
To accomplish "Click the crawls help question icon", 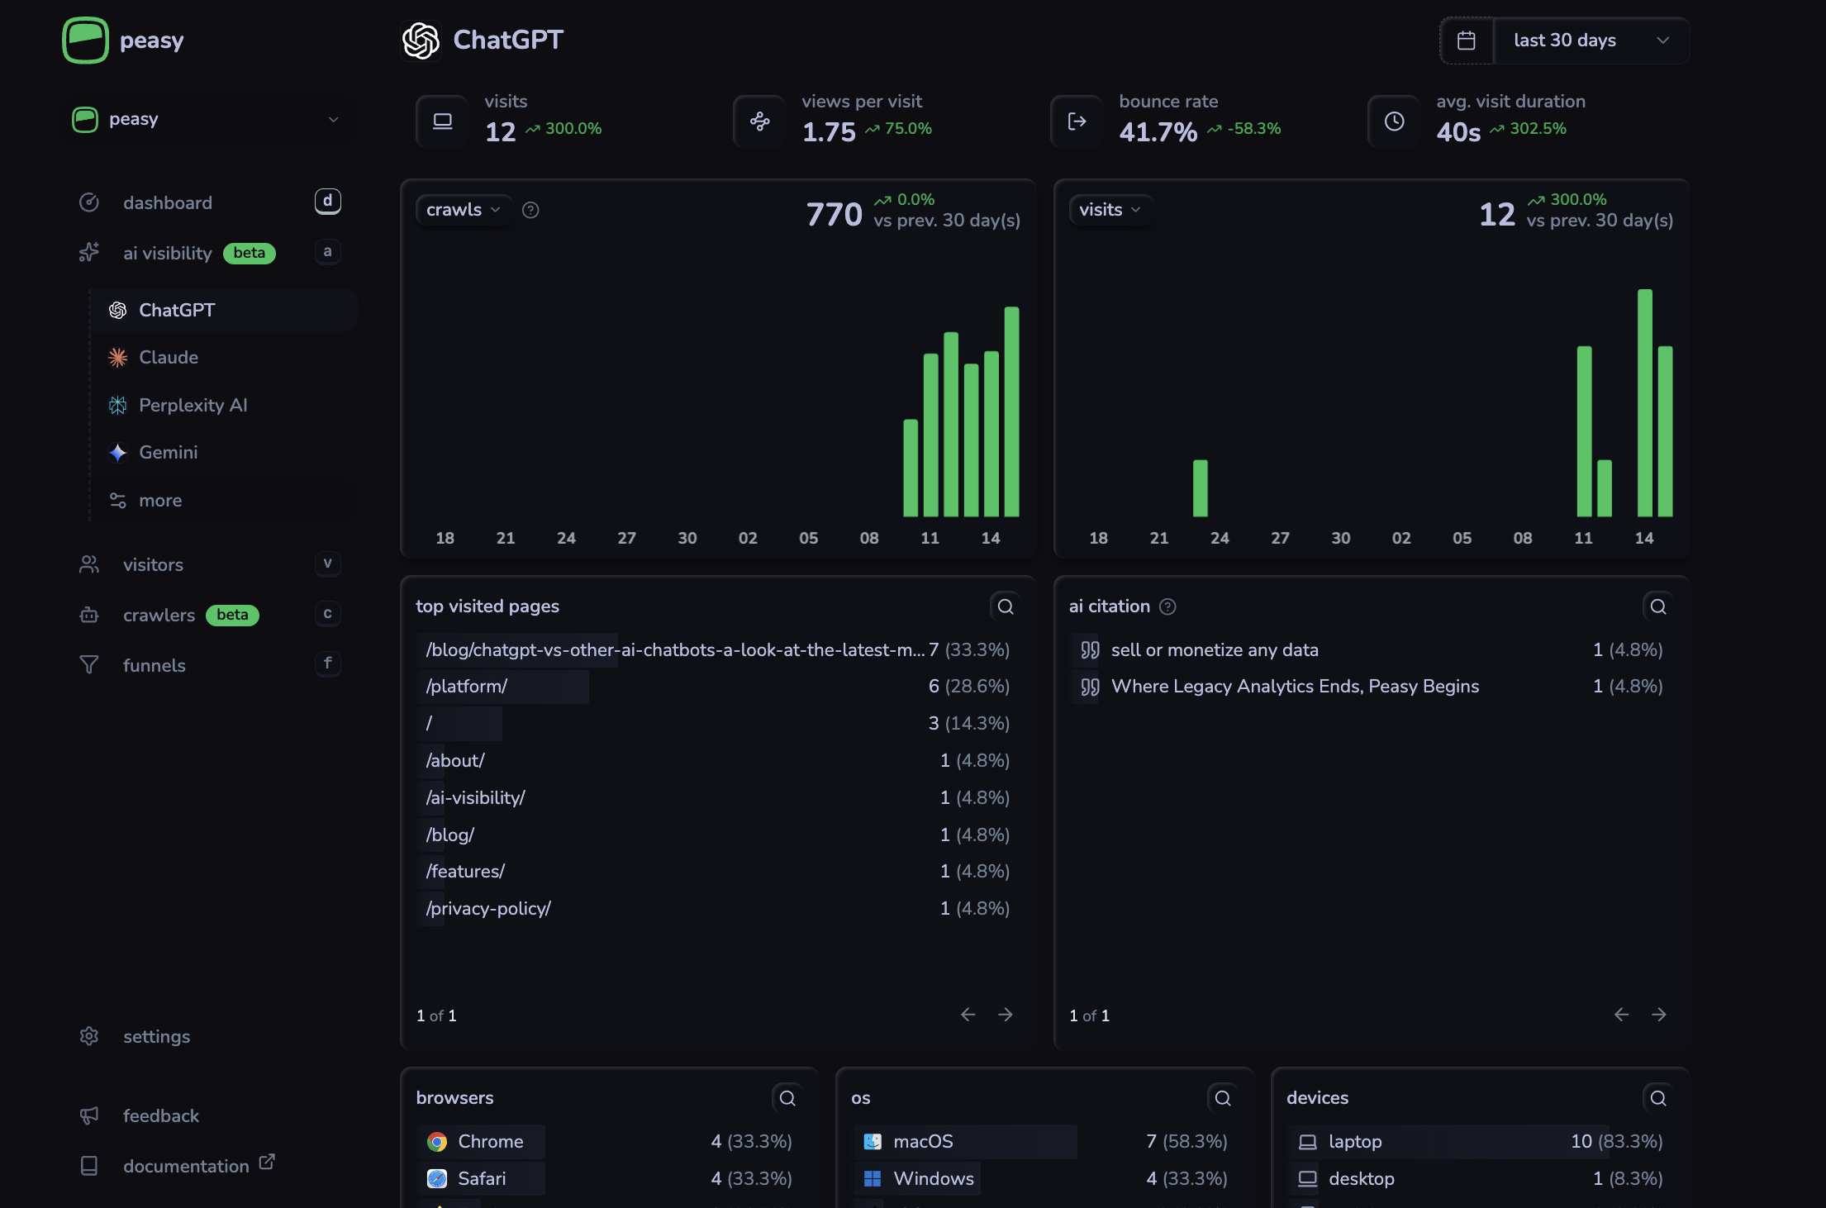I will 531,211.
